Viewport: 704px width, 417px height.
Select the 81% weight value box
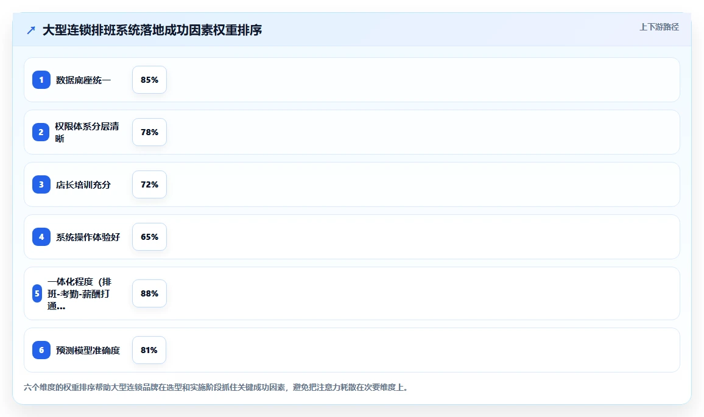(x=149, y=350)
